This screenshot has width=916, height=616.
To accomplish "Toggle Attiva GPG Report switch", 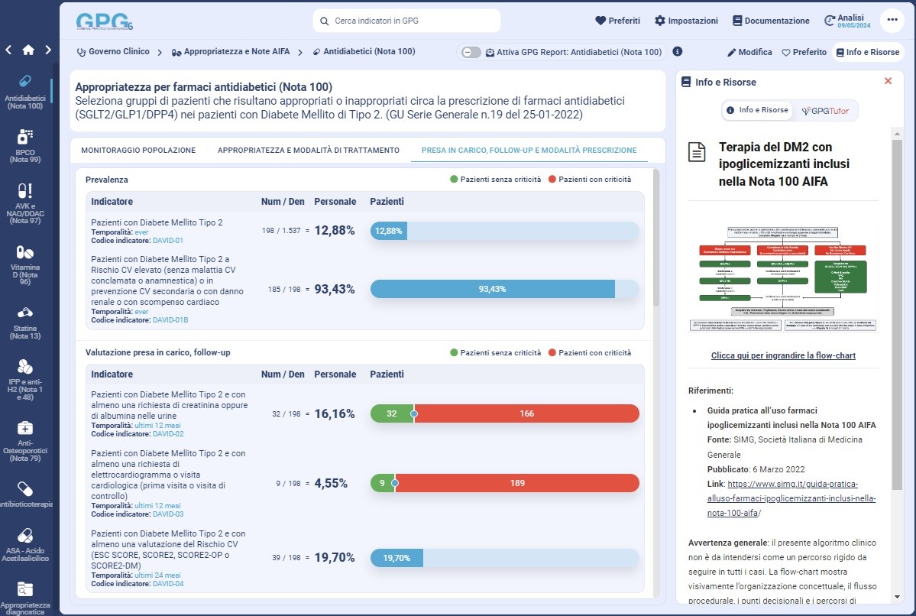I will (471, 52).
